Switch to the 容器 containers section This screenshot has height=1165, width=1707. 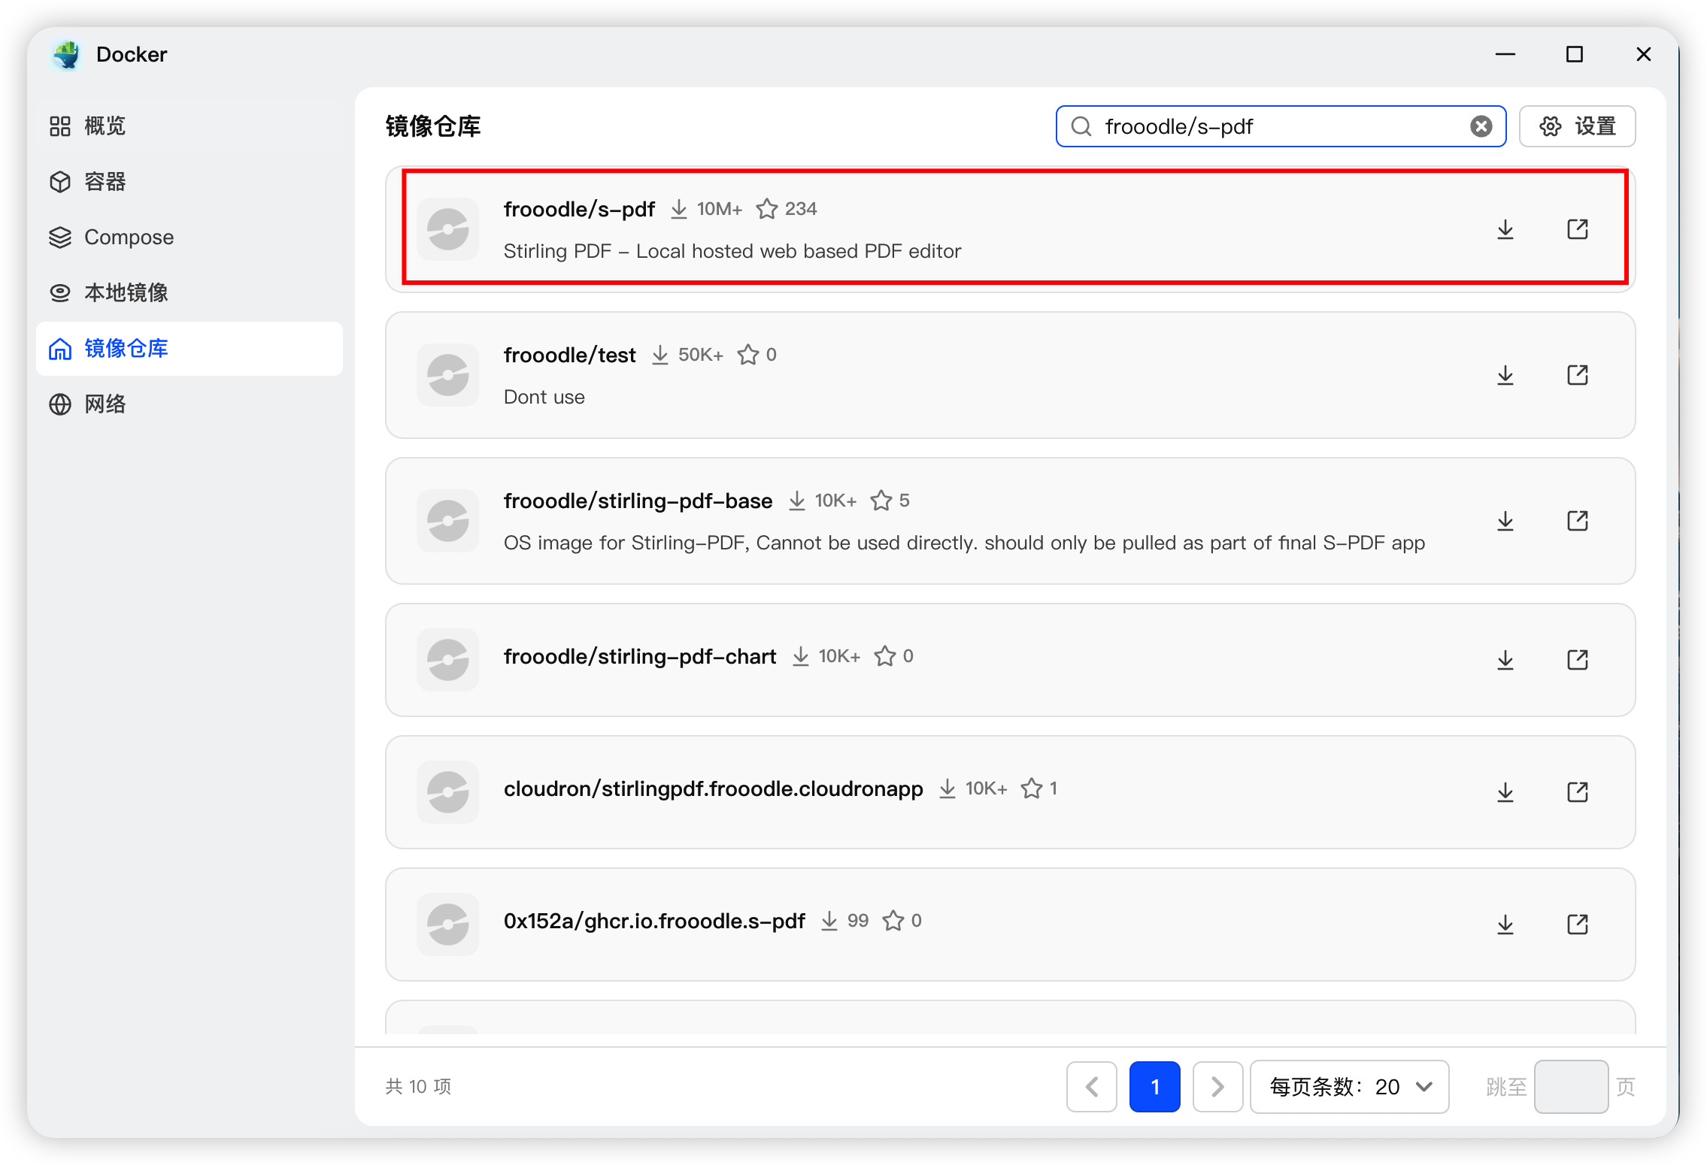pyautogui.click(x=105, y=182)
